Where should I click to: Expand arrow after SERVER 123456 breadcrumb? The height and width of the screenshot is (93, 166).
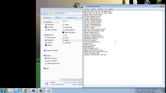point(66,13)
